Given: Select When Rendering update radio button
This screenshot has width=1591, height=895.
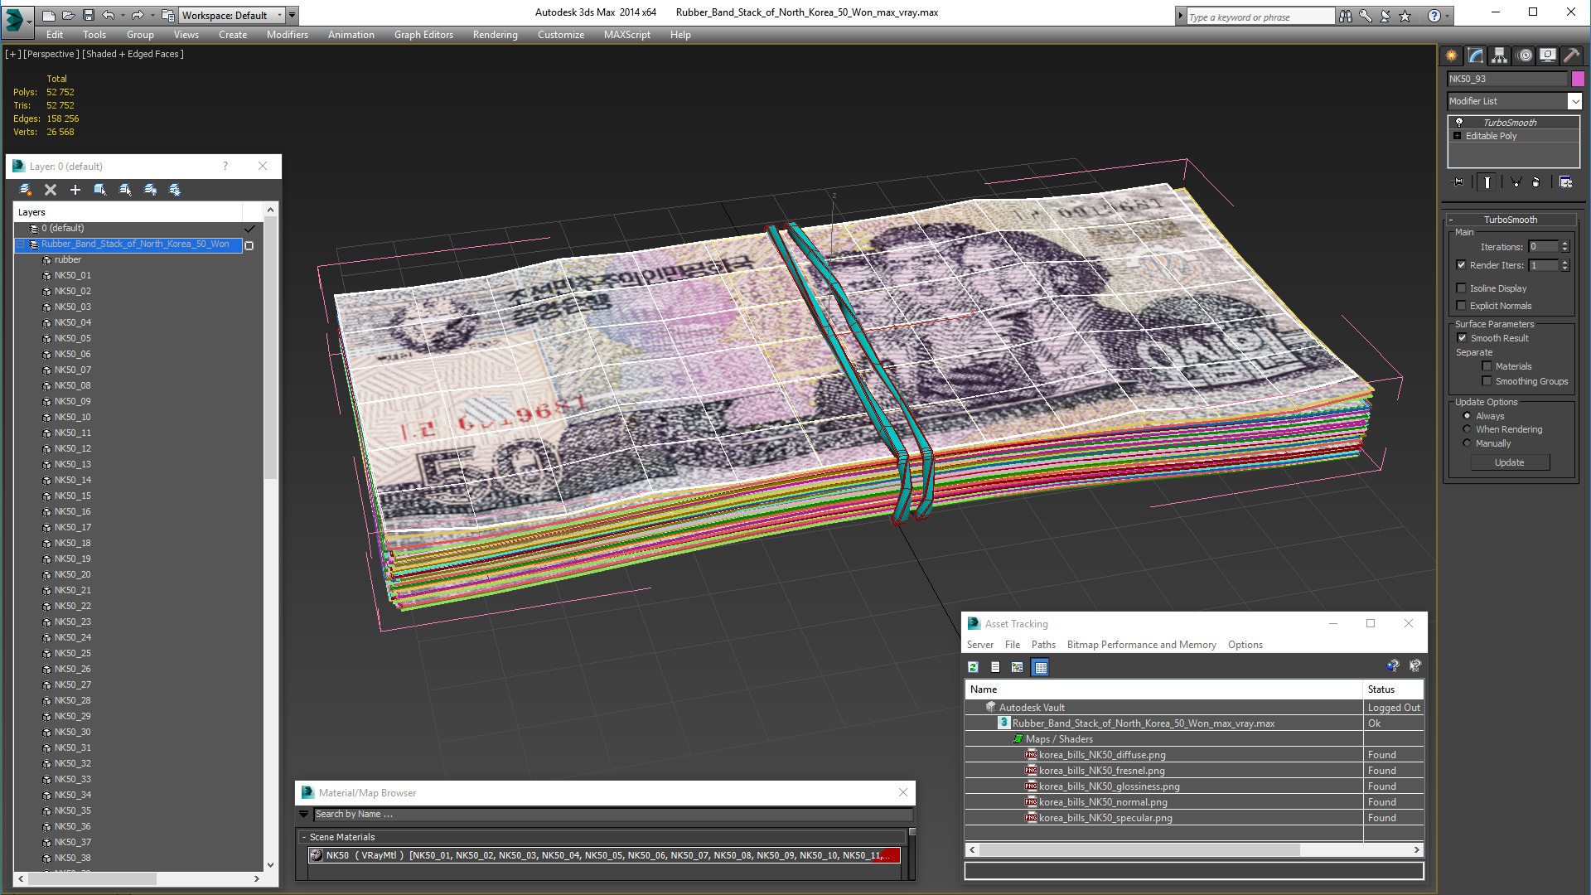Looking at the screenshot, I should (x=1468, y=429).
